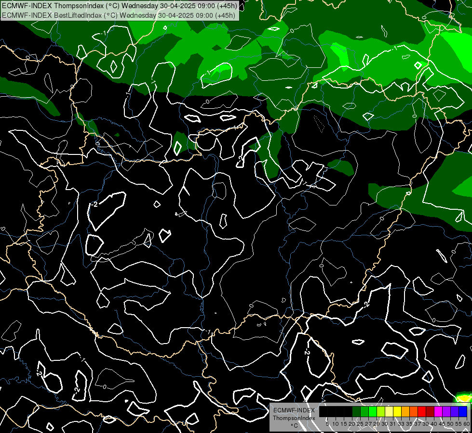Click the legend scale value 37
Screen dimensions: 472x433
point(418,424)
